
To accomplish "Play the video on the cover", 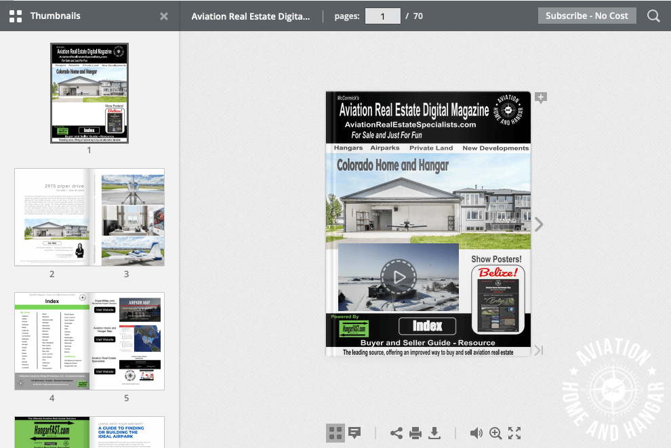I will tap(399, 277).
